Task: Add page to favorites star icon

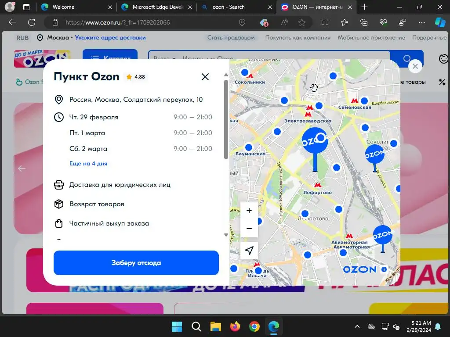Action: tap(301, 22)
